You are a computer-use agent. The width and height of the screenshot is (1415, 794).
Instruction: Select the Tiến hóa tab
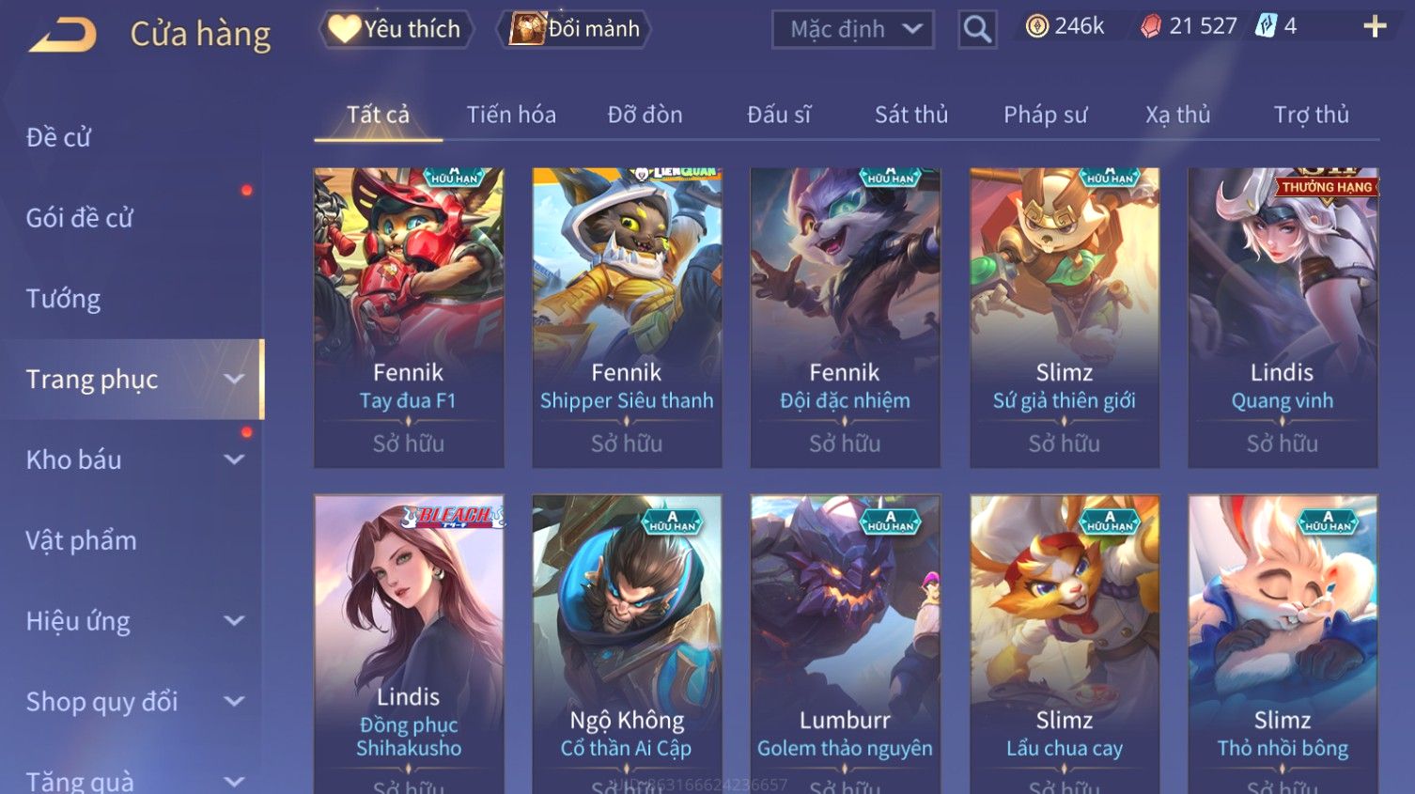(x=511, y=115)
